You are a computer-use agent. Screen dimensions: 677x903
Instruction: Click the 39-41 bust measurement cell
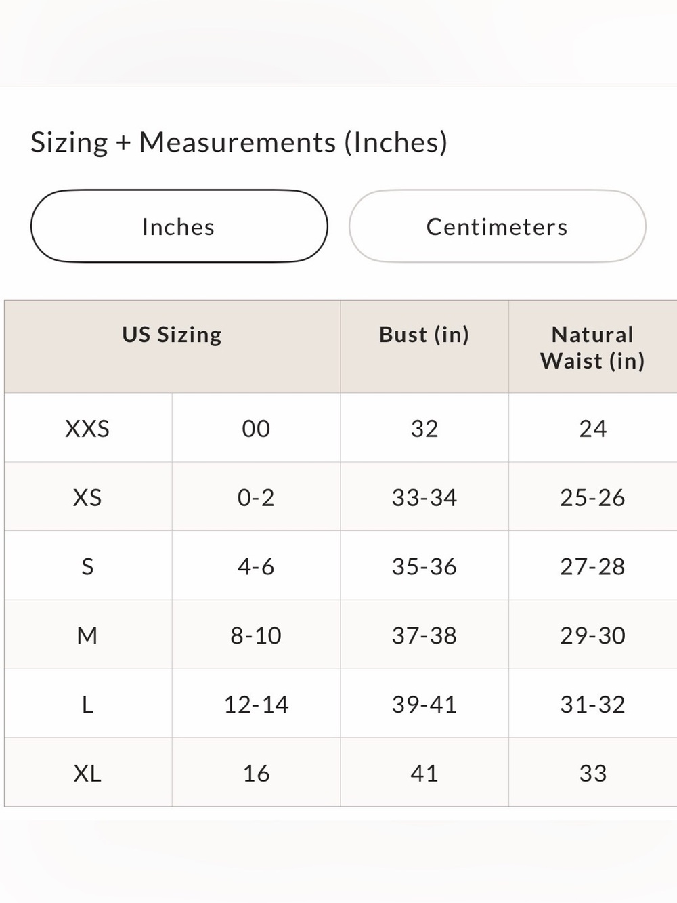tap(424, 705)
